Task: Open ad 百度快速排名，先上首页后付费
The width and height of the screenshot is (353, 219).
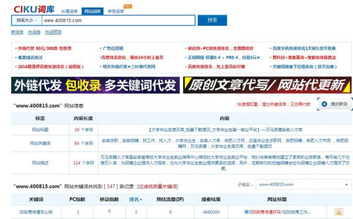Action: 217,67
